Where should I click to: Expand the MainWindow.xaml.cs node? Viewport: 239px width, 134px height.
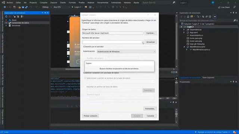pyautogui.click(x=187, y=50)
